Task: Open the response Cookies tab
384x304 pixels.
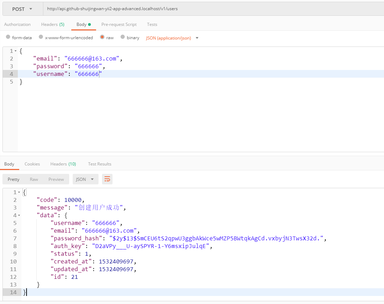Action: click(32, 164)
